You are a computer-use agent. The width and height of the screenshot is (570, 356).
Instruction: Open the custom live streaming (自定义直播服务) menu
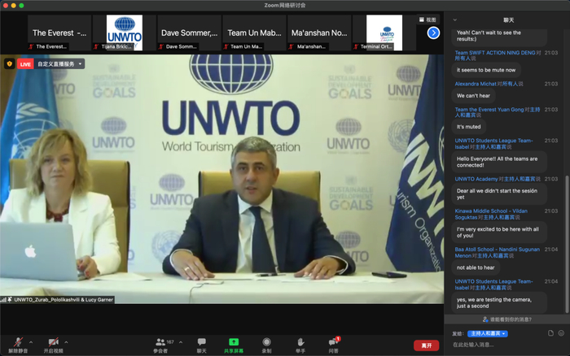point(59,63)
